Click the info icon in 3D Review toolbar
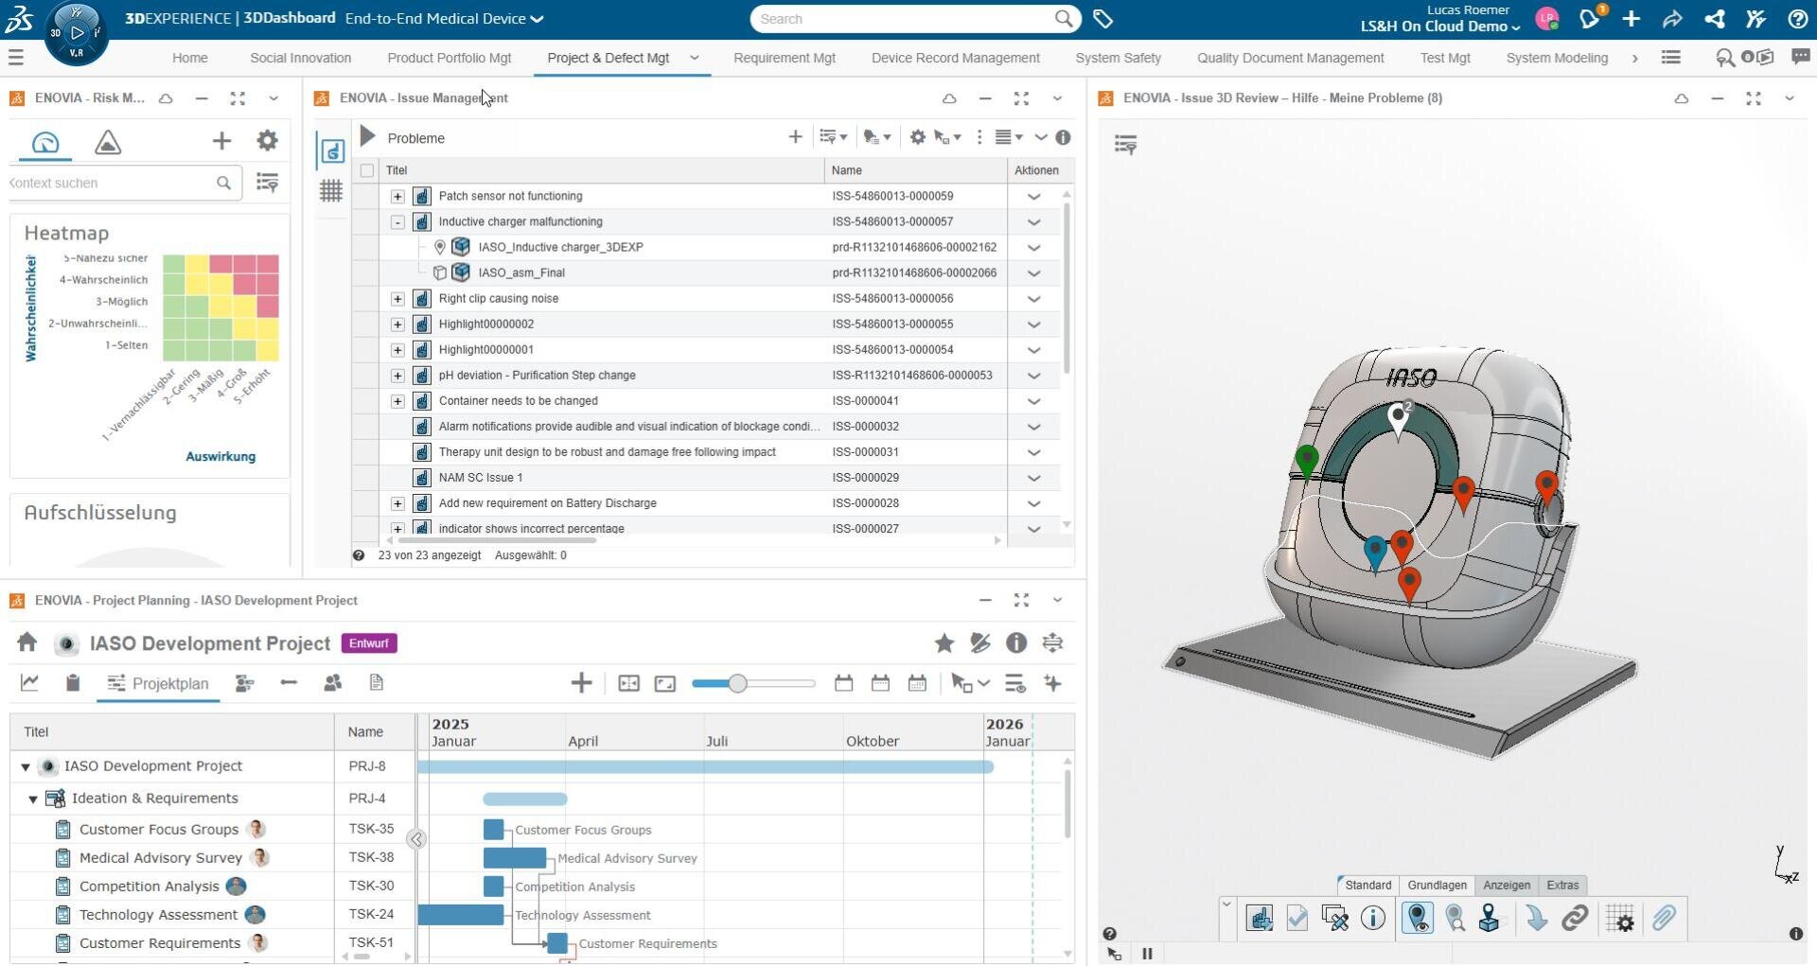Viewport: 1817px width, 966px height. 1373,918
